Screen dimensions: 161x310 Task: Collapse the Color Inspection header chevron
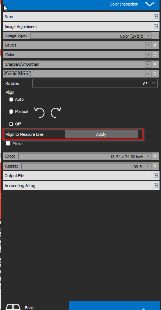[x=150, y=4]
